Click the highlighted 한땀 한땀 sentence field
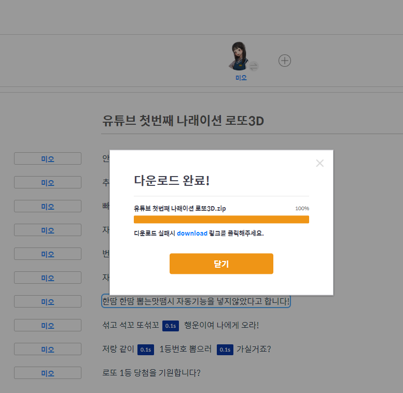Viewport: 403px width, 393px height. [x=196, y=301]
